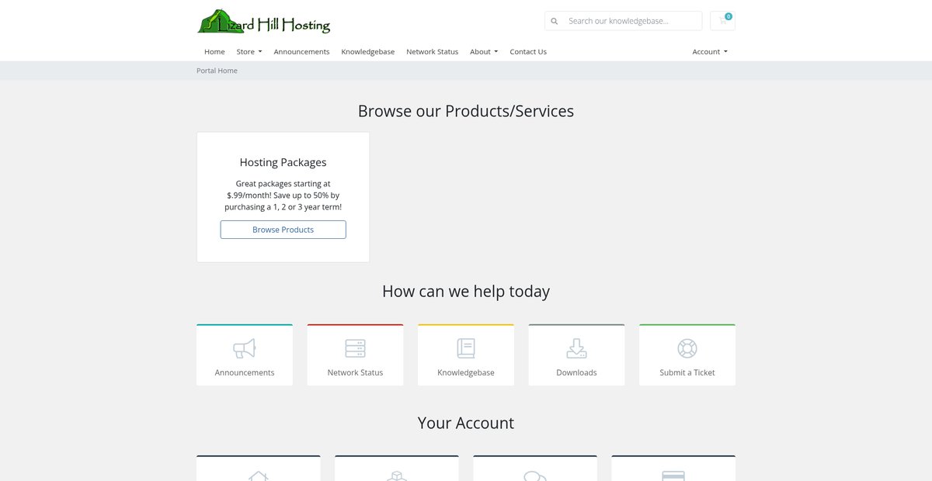Click the Network Status server icon
The height and width of the screenshot is (481, 932).
pos(355,348)
